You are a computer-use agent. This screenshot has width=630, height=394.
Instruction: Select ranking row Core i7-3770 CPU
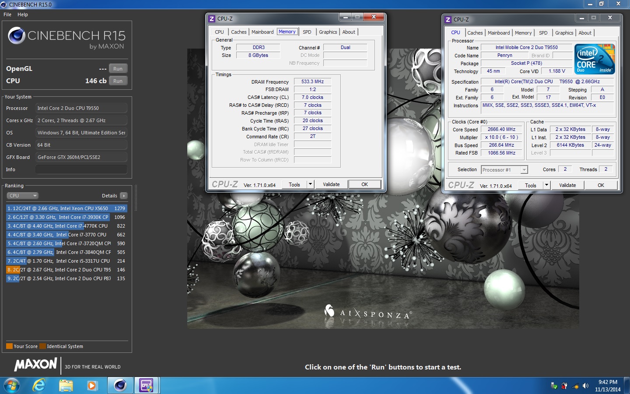[x=66, y=235]
